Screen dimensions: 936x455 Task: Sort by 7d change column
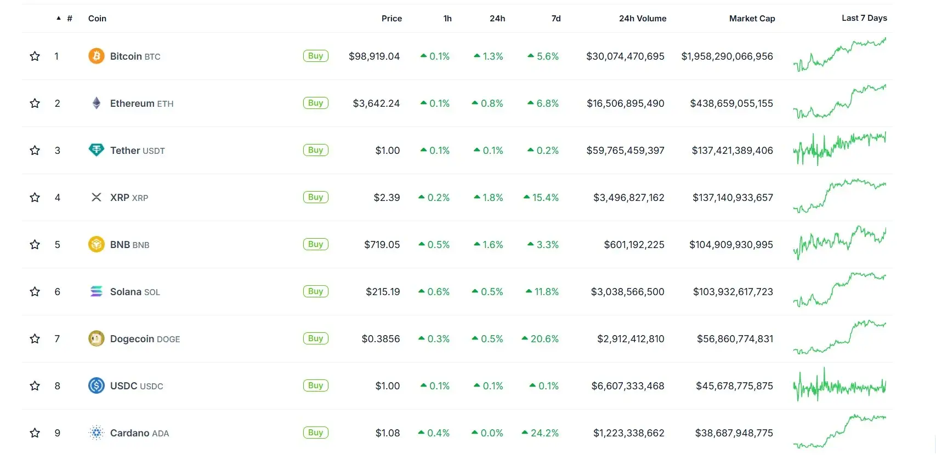[556, 18]
